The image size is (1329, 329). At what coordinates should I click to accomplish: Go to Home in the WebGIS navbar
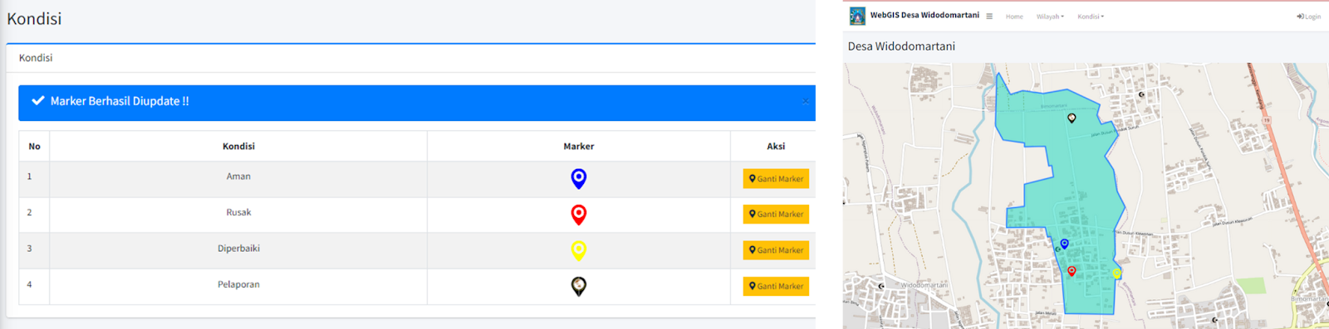pos(1014,17)
